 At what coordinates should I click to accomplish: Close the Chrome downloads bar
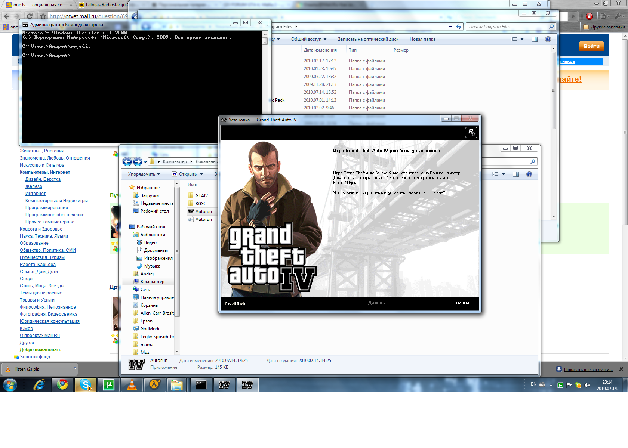[x=621, y=369]
